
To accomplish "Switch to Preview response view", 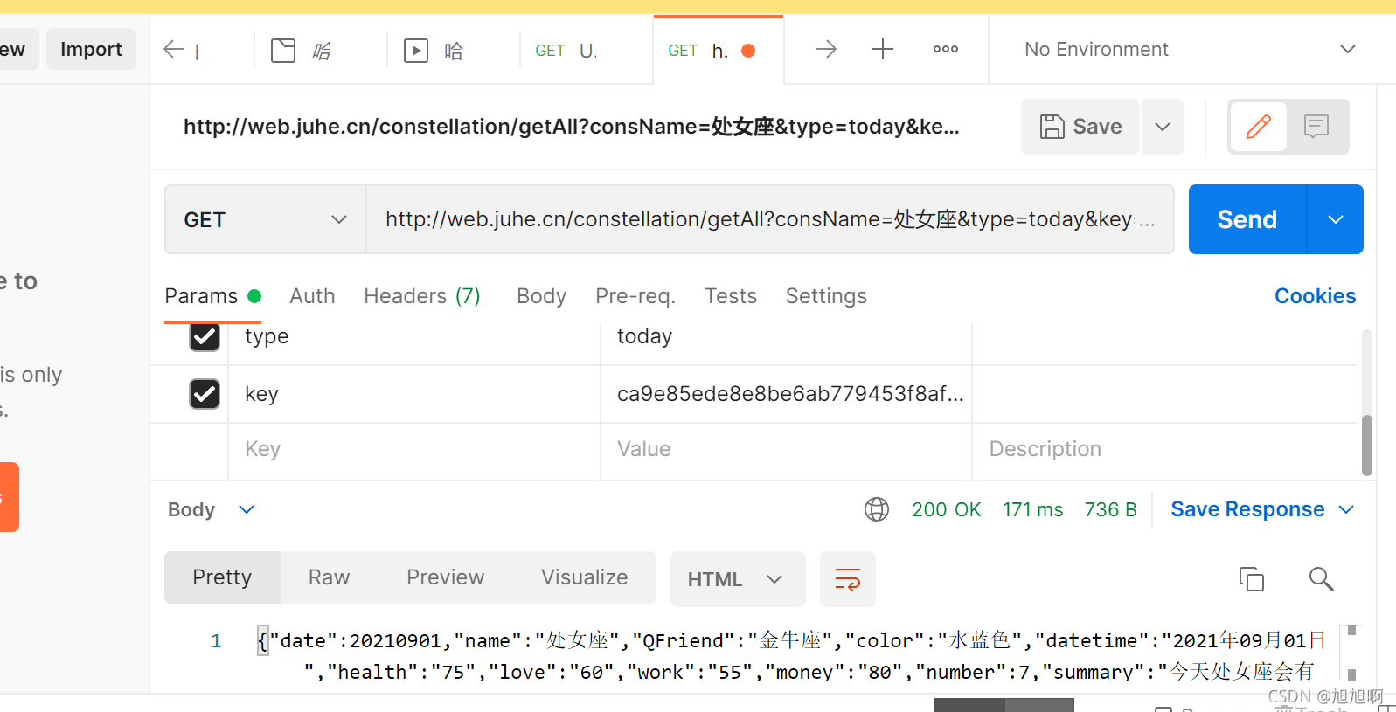I will click(445, 577).
